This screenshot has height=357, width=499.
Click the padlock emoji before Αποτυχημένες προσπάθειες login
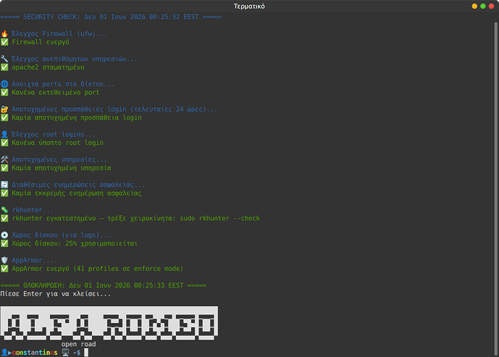pos(4,109)
